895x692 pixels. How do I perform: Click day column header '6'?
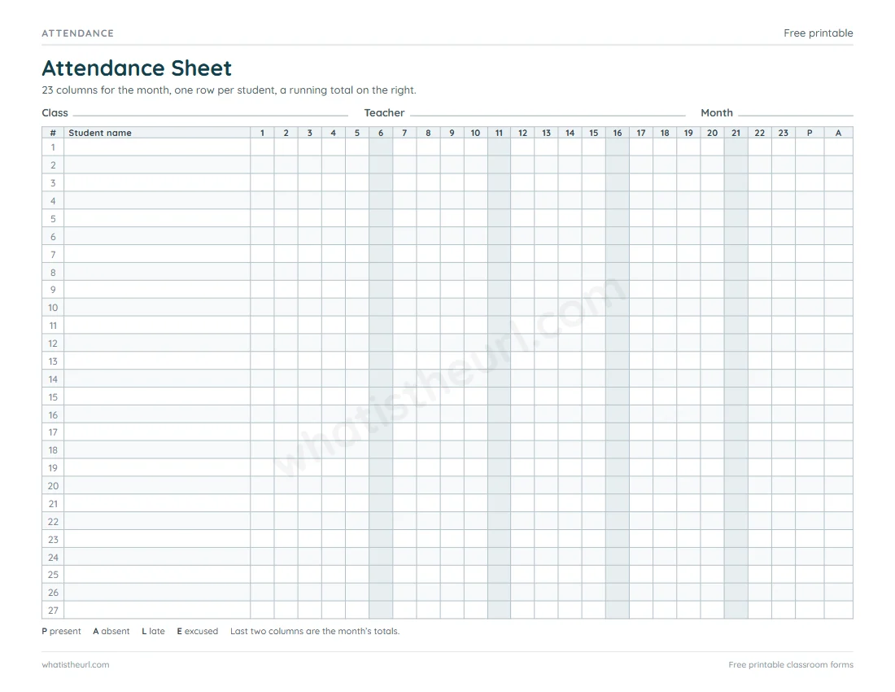pyautogui.click(x=381, y=133)
